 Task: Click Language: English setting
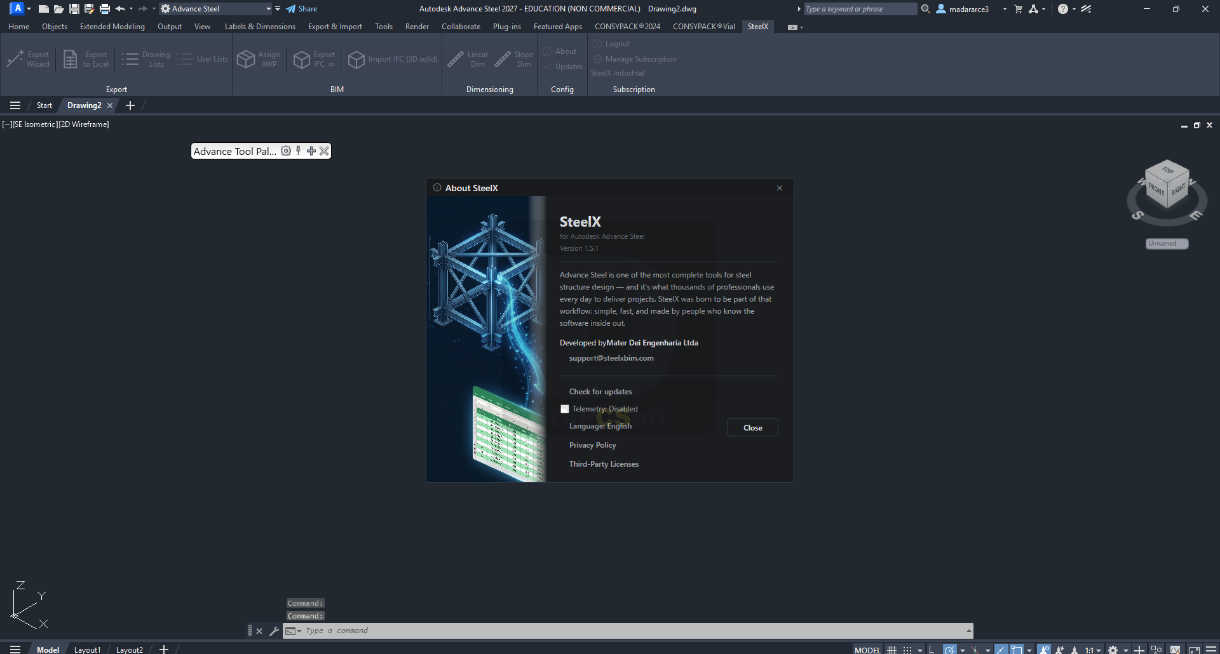click(x=600, y=426)
